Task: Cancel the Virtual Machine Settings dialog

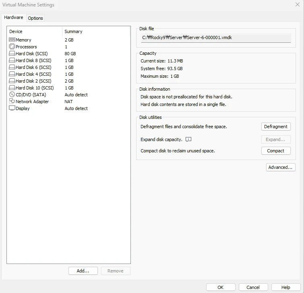Action: pos(253,287)
